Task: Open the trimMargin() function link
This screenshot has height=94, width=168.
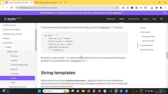Action: (x=106, y=27)
